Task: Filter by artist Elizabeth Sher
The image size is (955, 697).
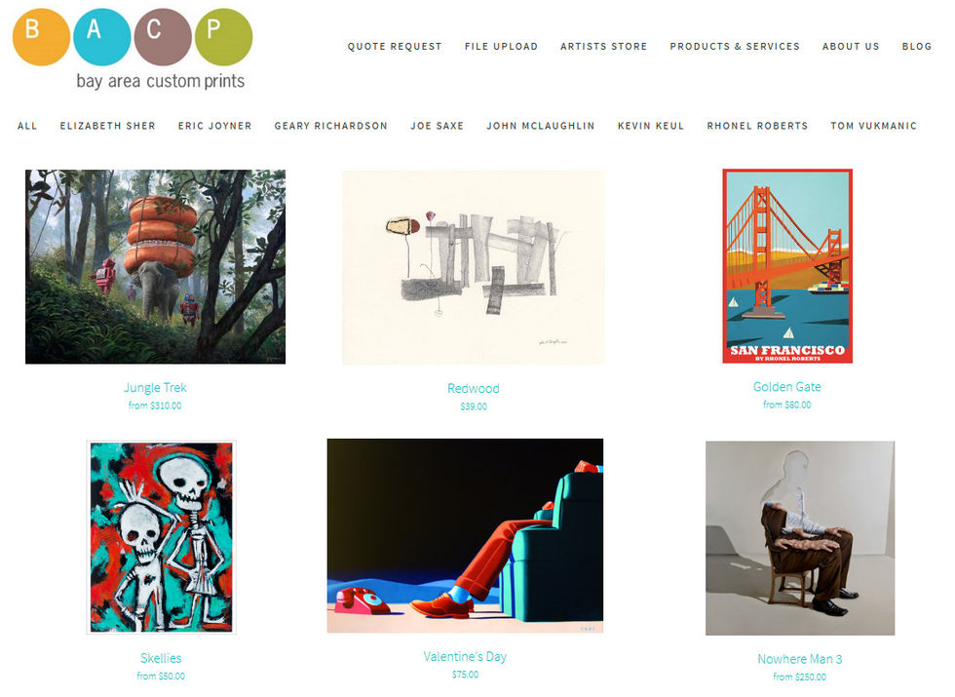Action: (108, 126)
